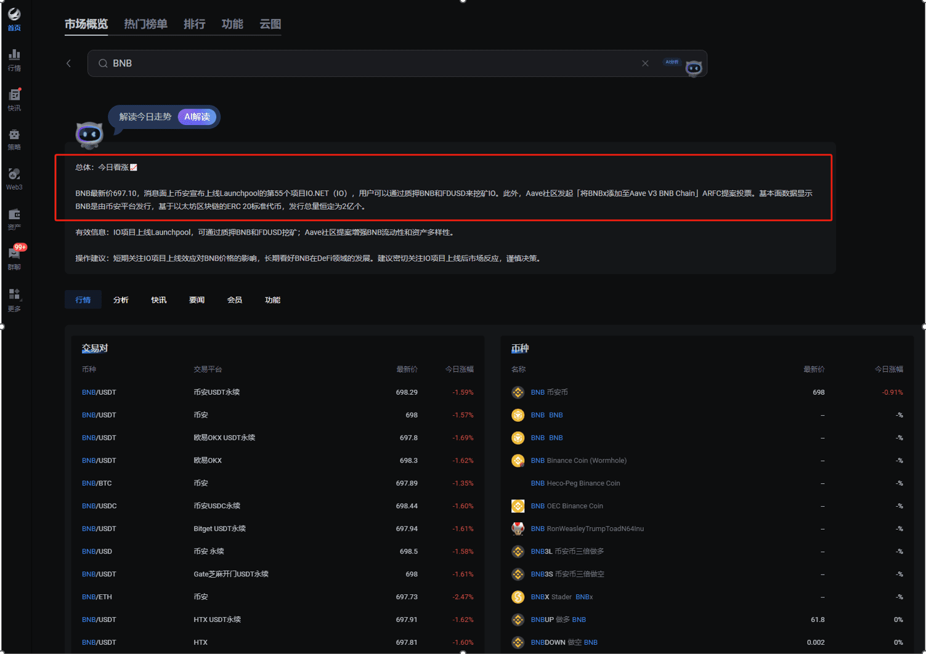Open the 群聊 group chat sidebar icon

[14, 259]
